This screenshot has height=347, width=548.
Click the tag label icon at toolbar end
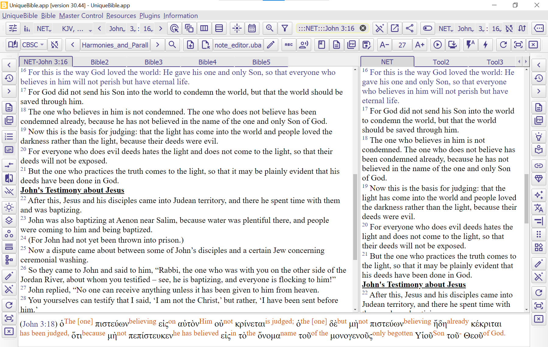(x=539, y=29)
